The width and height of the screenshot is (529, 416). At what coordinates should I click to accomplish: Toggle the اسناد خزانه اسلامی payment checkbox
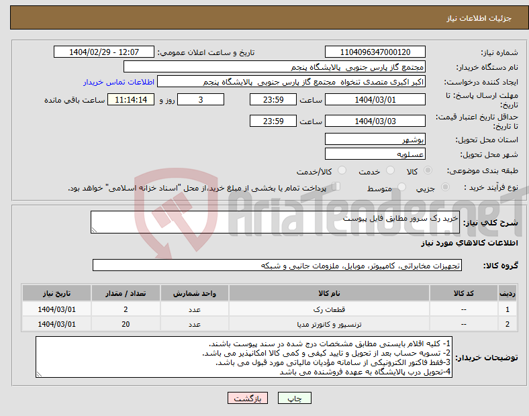[x=336, y=187]
